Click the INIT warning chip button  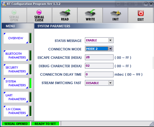(x=115, y=15)
